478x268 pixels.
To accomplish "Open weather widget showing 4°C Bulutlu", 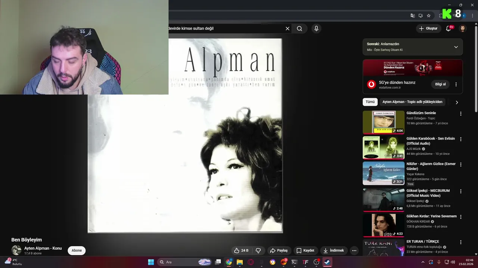I will pyautogui.click(x=13, y=262).
